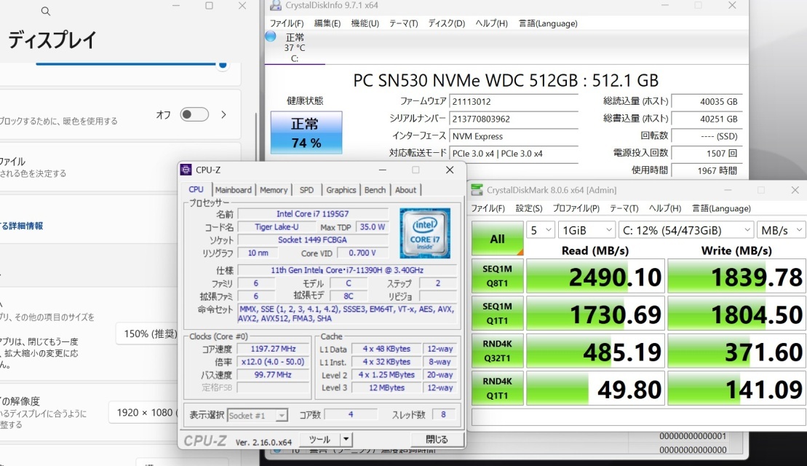The image size is (807, 466).
Task: Switch to the SPD tab in CPU-Z
Action: 306,190
